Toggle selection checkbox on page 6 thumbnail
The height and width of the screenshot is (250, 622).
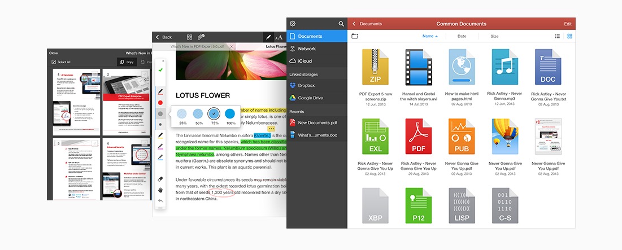coord(145,143)
